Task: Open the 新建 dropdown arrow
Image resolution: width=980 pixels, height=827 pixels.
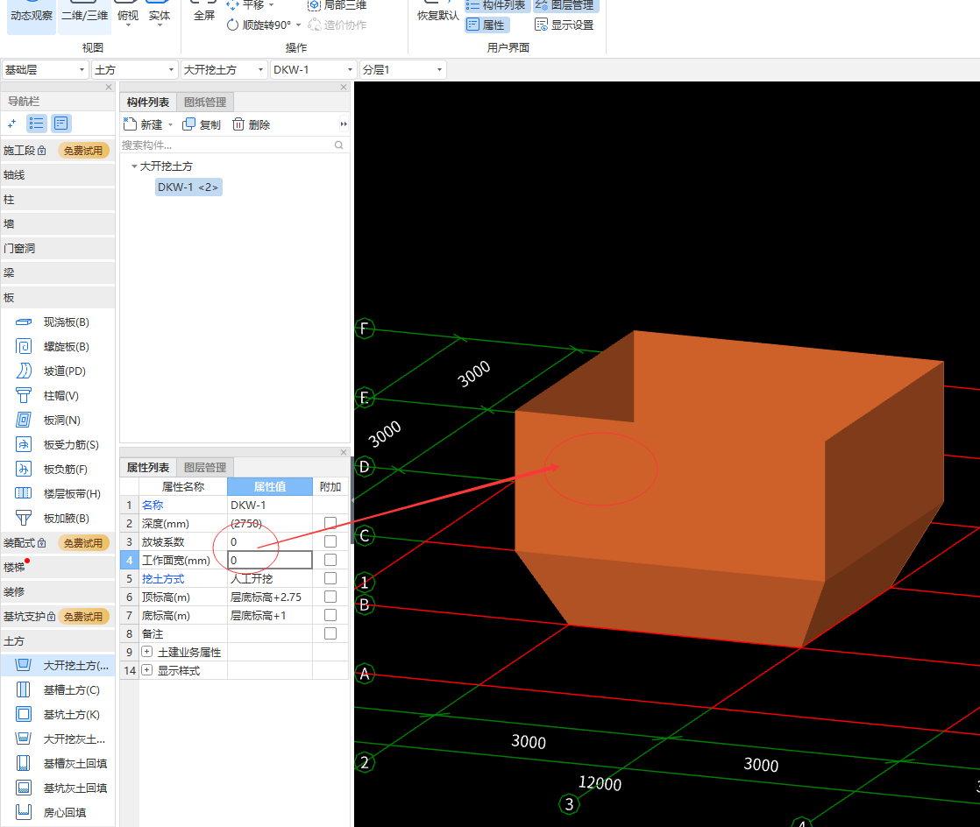Action: point(170,125)
